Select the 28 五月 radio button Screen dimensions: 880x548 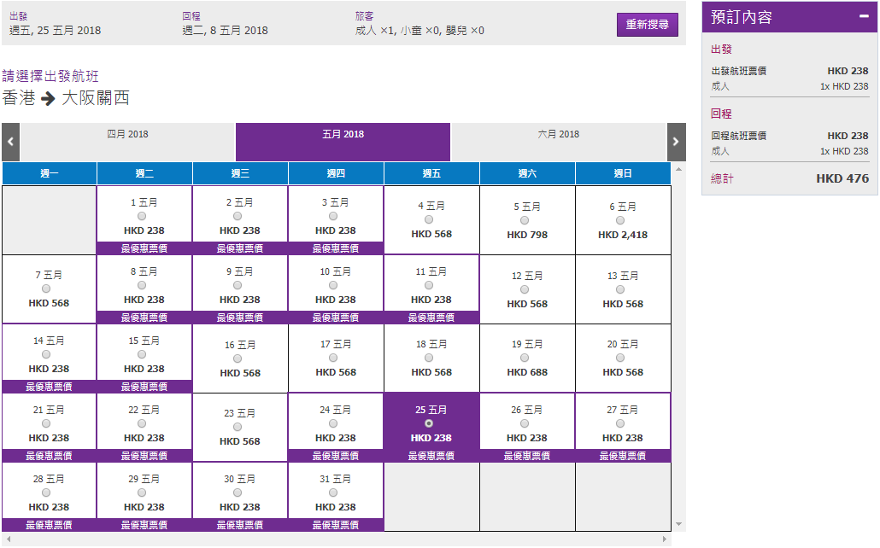[x=46, y=493]
